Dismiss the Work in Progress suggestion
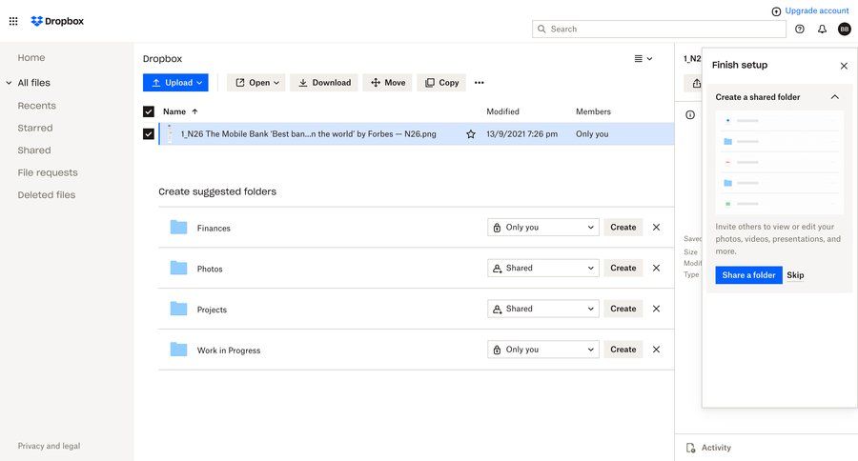This screenshot has height=461, width=858. point(656,350)
